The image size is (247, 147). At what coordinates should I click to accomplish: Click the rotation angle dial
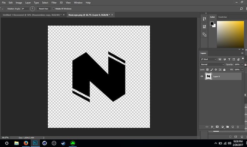[x=32, y=9]
